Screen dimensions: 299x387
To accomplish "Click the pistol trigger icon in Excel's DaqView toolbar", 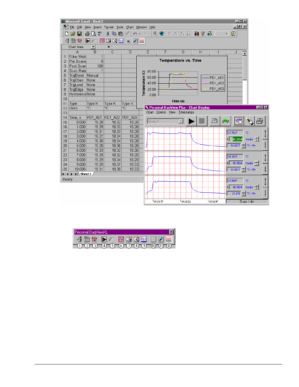I will coord(94,41).
